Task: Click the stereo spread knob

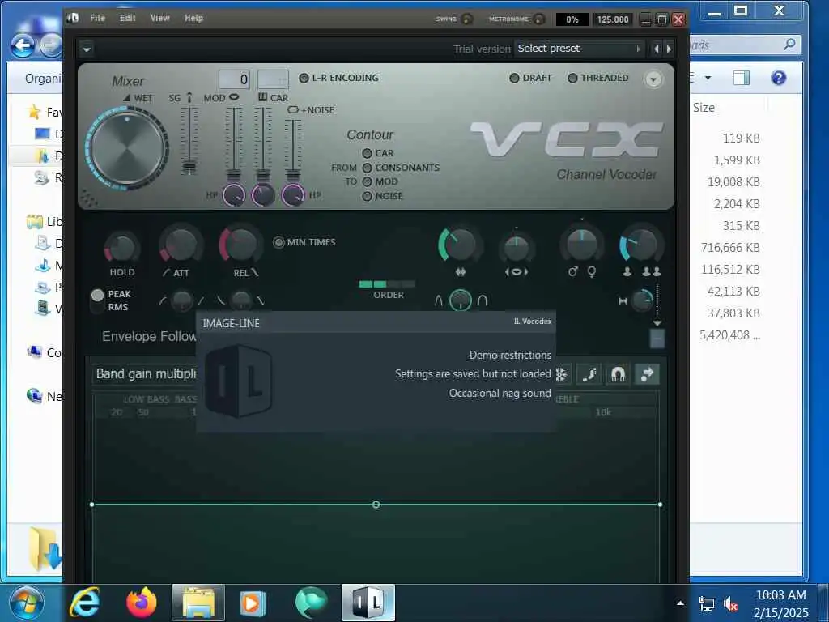Action: click(517, 248)
